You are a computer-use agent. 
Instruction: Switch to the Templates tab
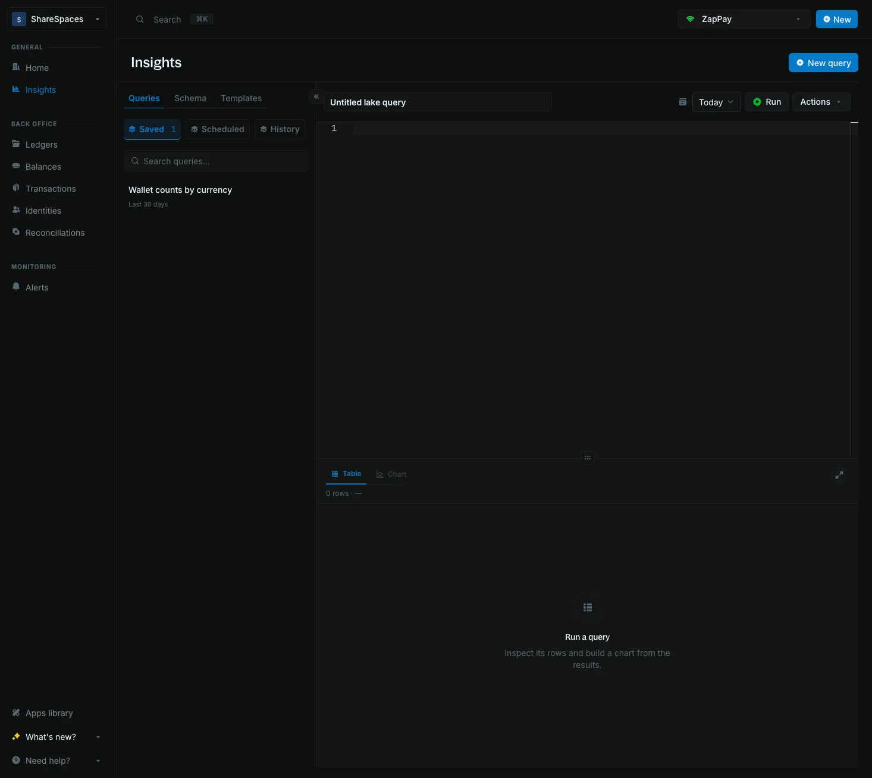coord(241,98)
